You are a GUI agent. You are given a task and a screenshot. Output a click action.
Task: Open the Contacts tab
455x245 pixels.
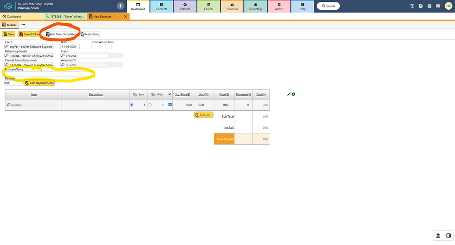(x=162, y=7)
